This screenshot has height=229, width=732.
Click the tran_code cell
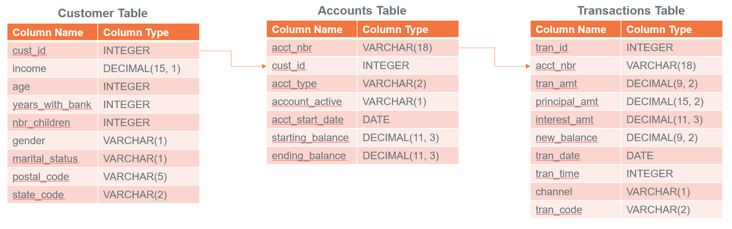pyautogui.click(x=559, y=210)
